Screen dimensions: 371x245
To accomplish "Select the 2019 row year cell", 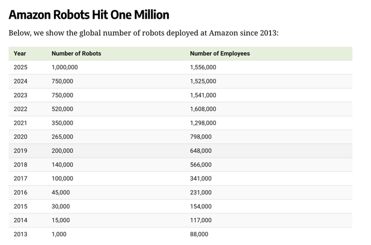I will point(21,150).
